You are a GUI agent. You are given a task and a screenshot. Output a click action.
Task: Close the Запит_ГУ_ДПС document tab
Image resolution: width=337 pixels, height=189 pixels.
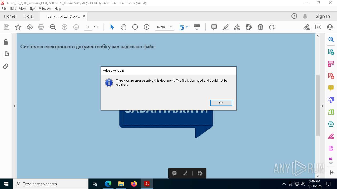pyautogui.click(x=84, y=16)
